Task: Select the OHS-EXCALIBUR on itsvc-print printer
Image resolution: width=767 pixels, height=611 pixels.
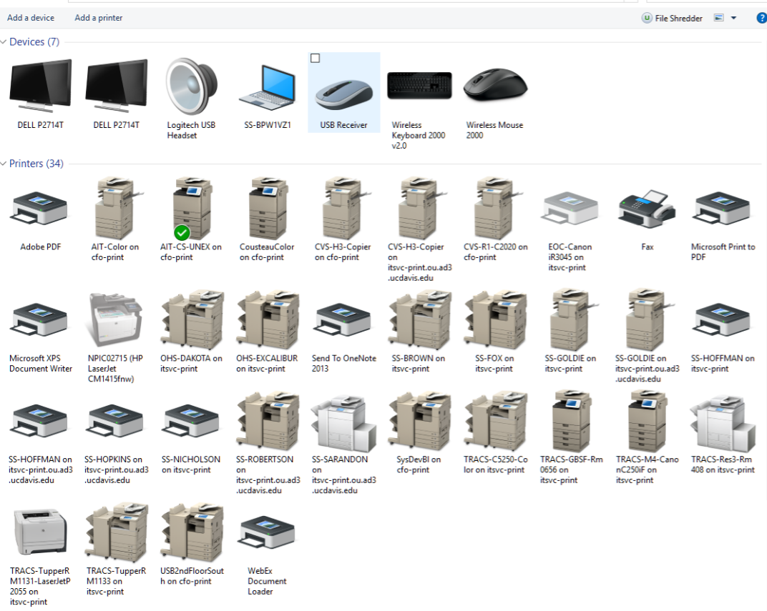Action: pyautogui.click(x=267, y=332)
